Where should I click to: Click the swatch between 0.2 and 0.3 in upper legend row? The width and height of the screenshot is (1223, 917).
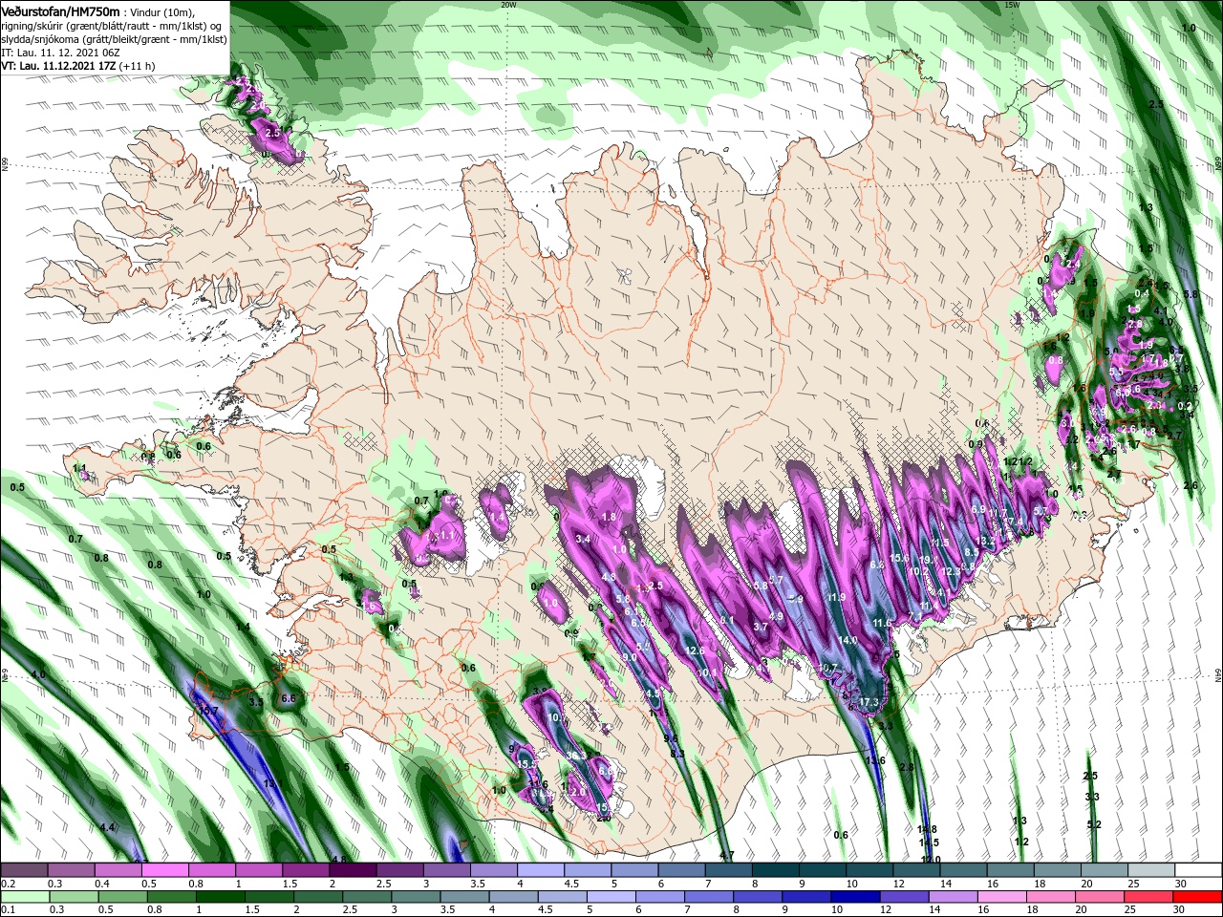24,870
